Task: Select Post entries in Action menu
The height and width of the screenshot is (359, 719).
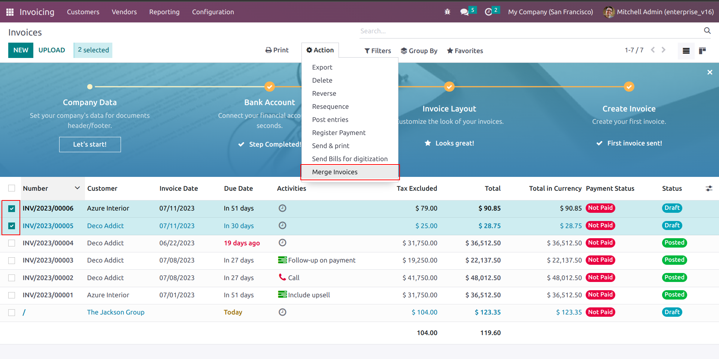Action: tap(350, 120)
